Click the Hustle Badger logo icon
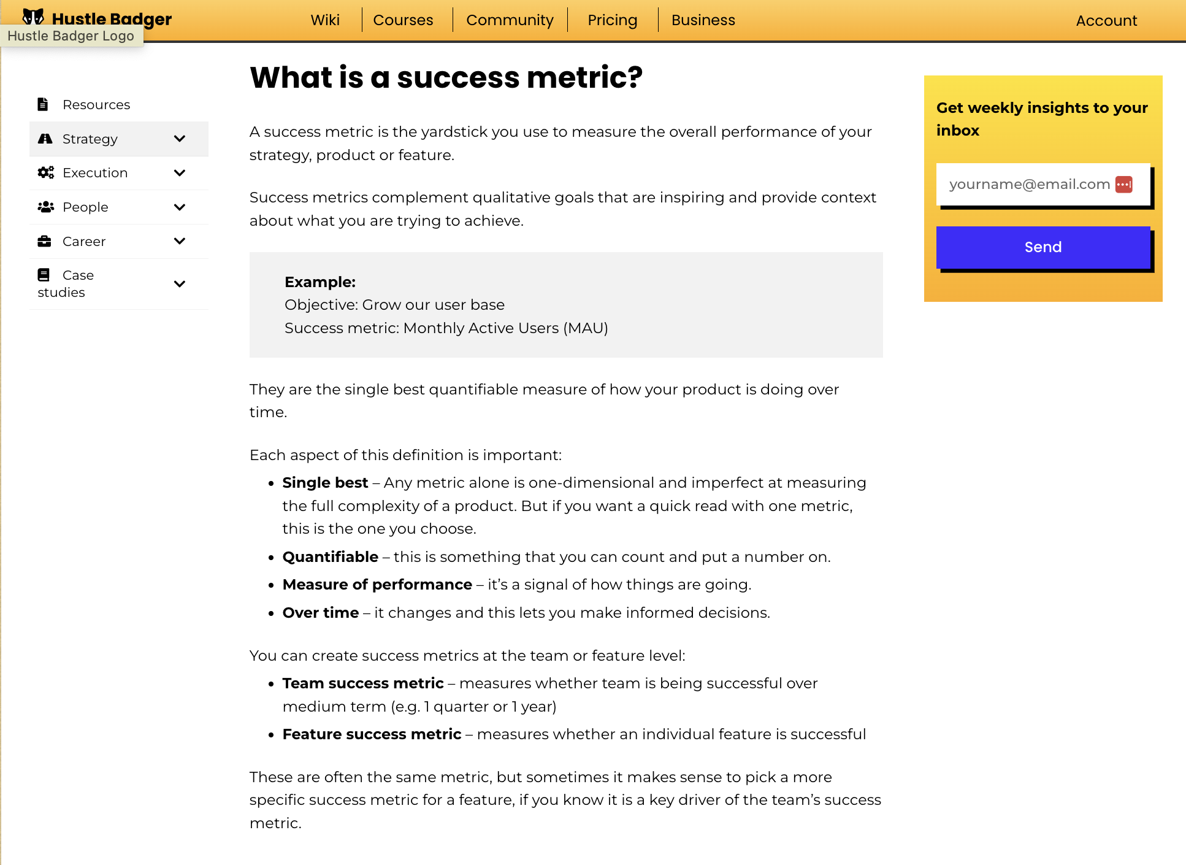Viewport: 1186px width, 865px height. point(33,17)
